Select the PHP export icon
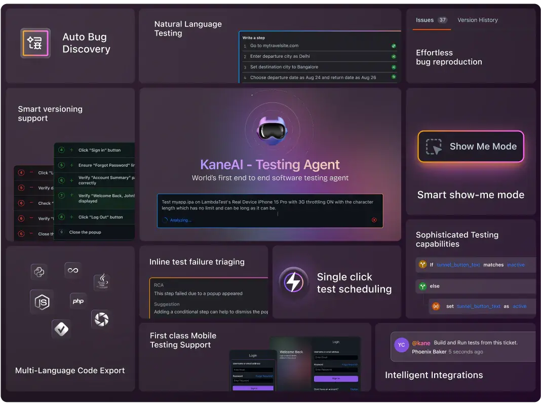 [x=79, y=301]
